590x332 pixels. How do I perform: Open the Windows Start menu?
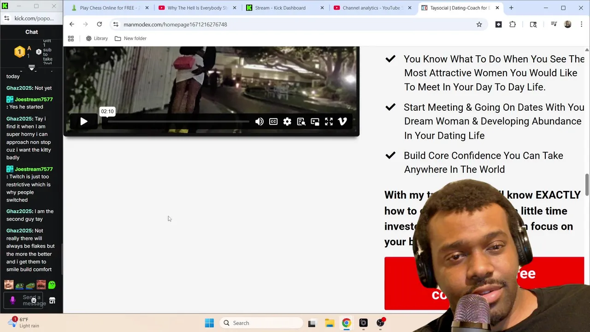coord(209,323)
